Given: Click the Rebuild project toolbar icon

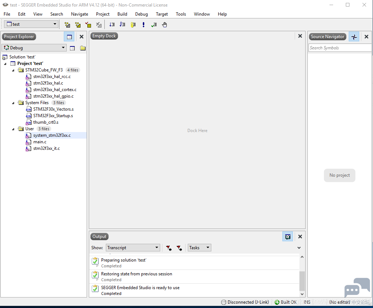Looking at the screenshot, I should (78, 25).
